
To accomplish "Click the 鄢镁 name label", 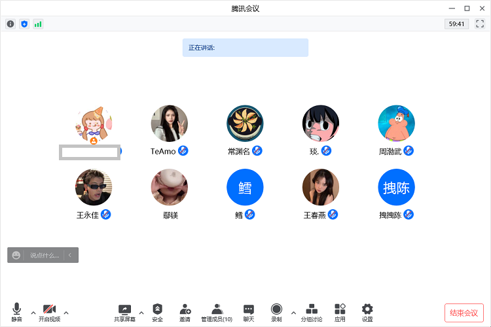I will pos(170,215).
